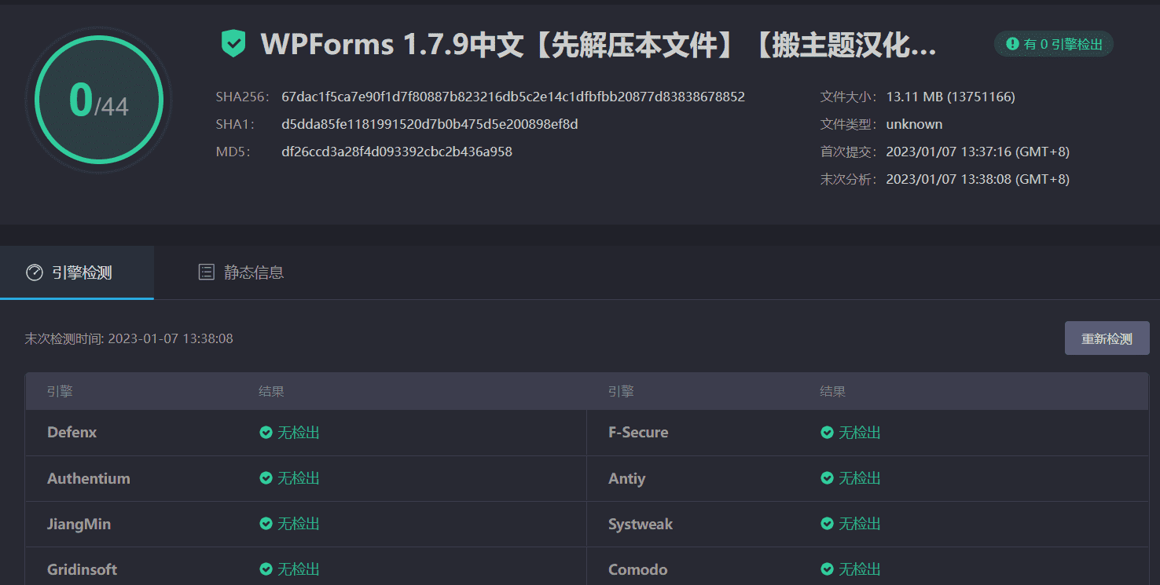The image size is (1160, 585).
Task: Click the 0/44 detection score circle
Action: pos(99,100)
